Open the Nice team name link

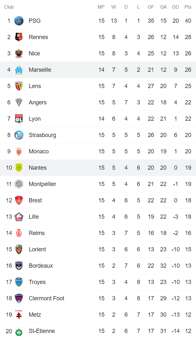point(34,53)
